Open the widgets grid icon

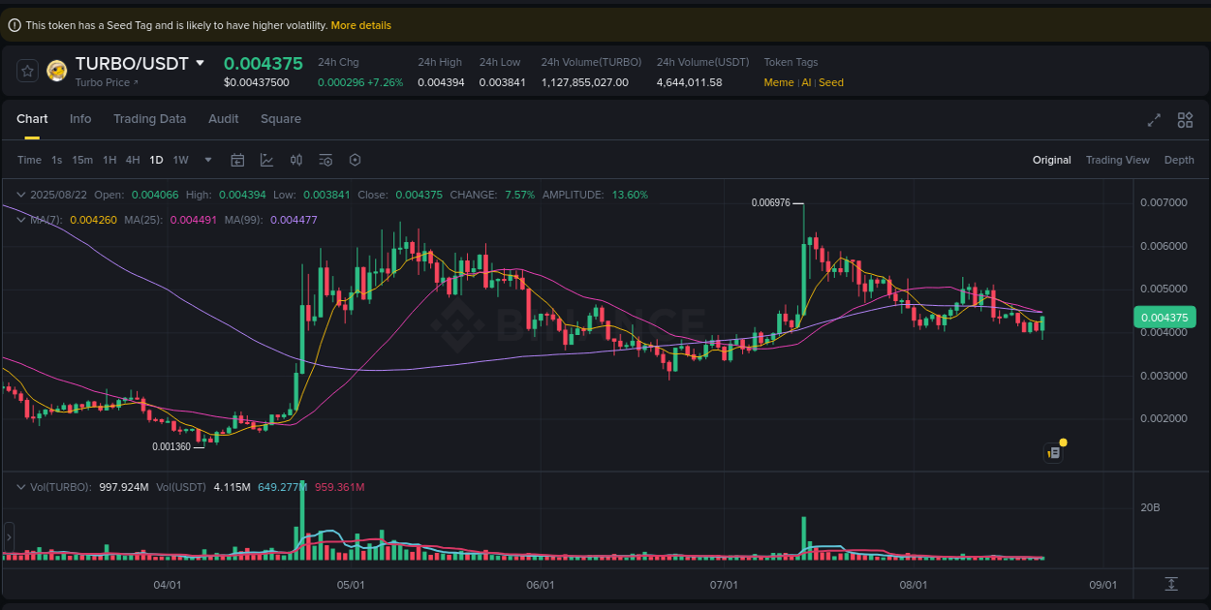[x=1185, y=120]
